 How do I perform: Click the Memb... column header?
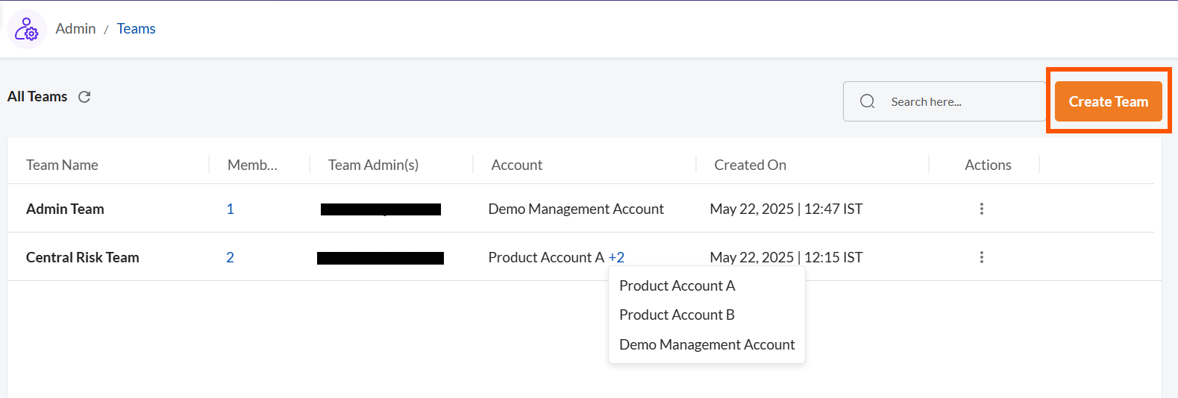pos(252,165)
